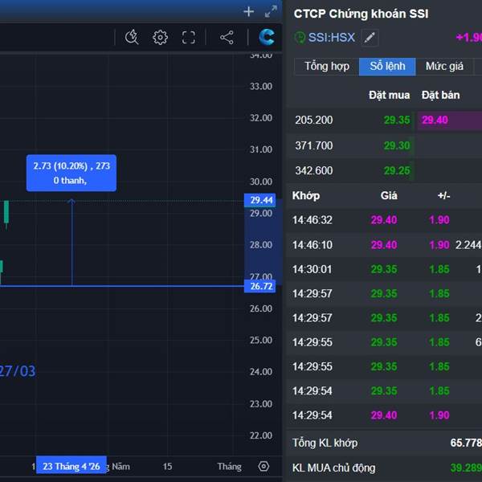Image resolution: width=482 pixels, height=482 pixels.
Task: Select bid volume 371.700
Action: pos(314,145)
